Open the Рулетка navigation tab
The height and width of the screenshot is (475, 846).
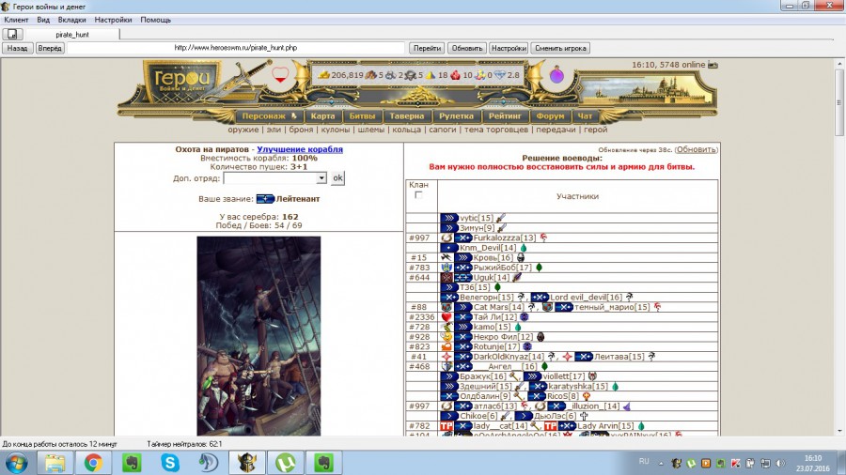[456, 115]
